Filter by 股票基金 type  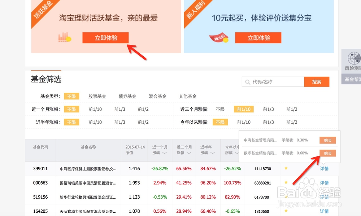97,96
